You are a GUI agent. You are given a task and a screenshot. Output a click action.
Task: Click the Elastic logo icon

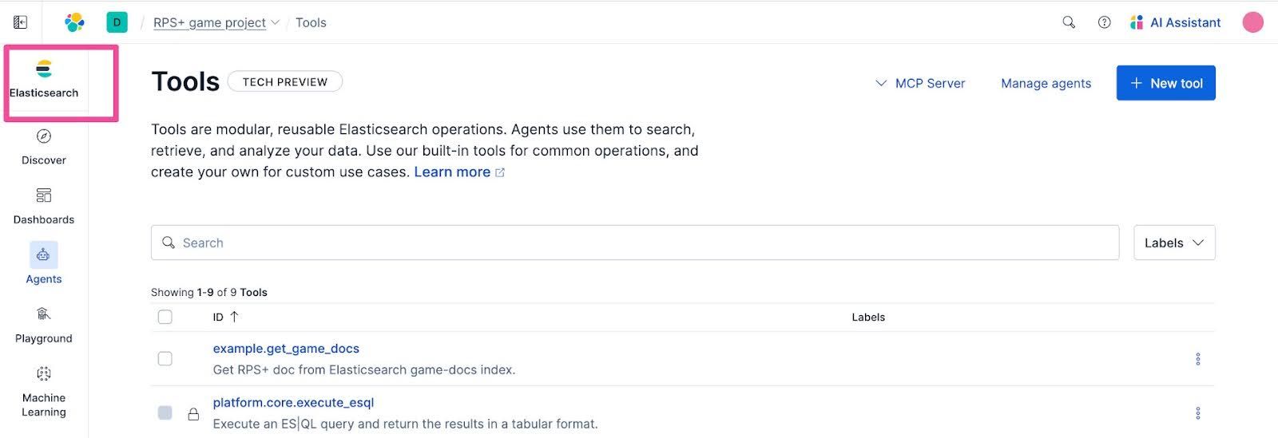74,22
